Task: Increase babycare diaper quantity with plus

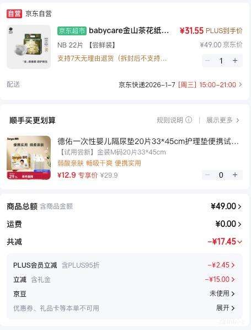Action: (235, 61)
